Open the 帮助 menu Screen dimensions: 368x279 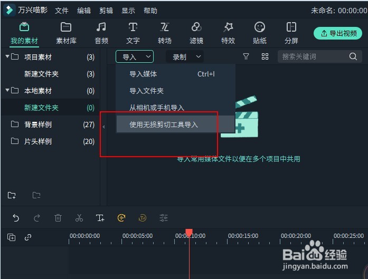click(x=150, y=11)
